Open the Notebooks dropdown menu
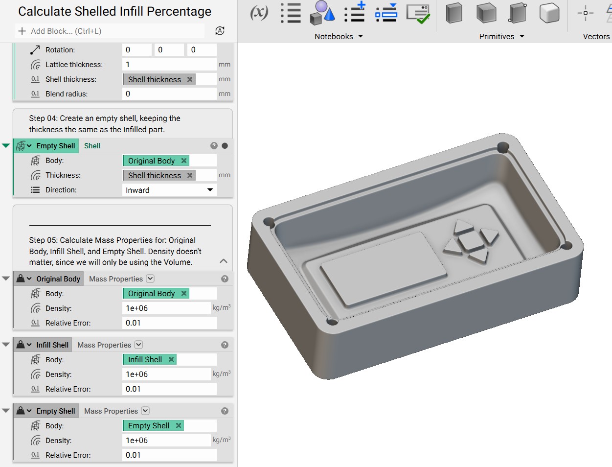The width and height of the screenshot is (612, 467). (361, 36)
